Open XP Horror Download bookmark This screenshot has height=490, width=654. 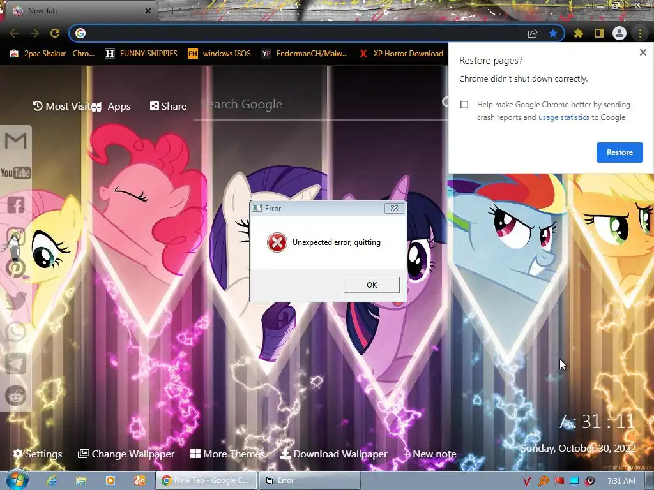click(x=401, y=54)
